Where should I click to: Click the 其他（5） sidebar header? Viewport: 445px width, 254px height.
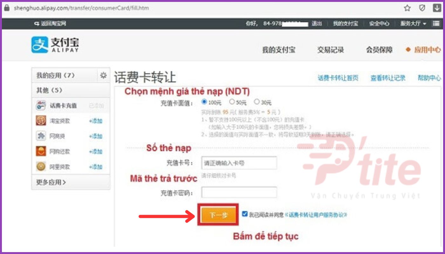pos(49,90)
